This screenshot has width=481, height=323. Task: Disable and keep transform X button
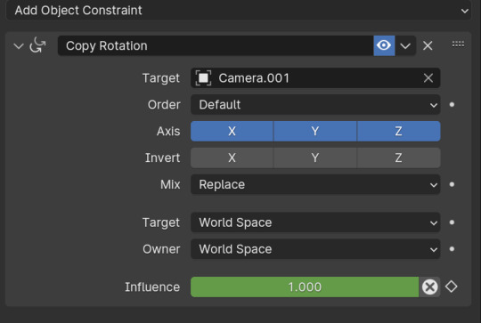point(429,287)
